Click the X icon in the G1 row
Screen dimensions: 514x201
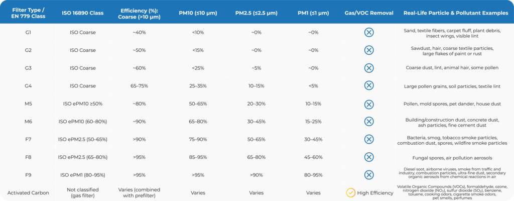[368, 32]
